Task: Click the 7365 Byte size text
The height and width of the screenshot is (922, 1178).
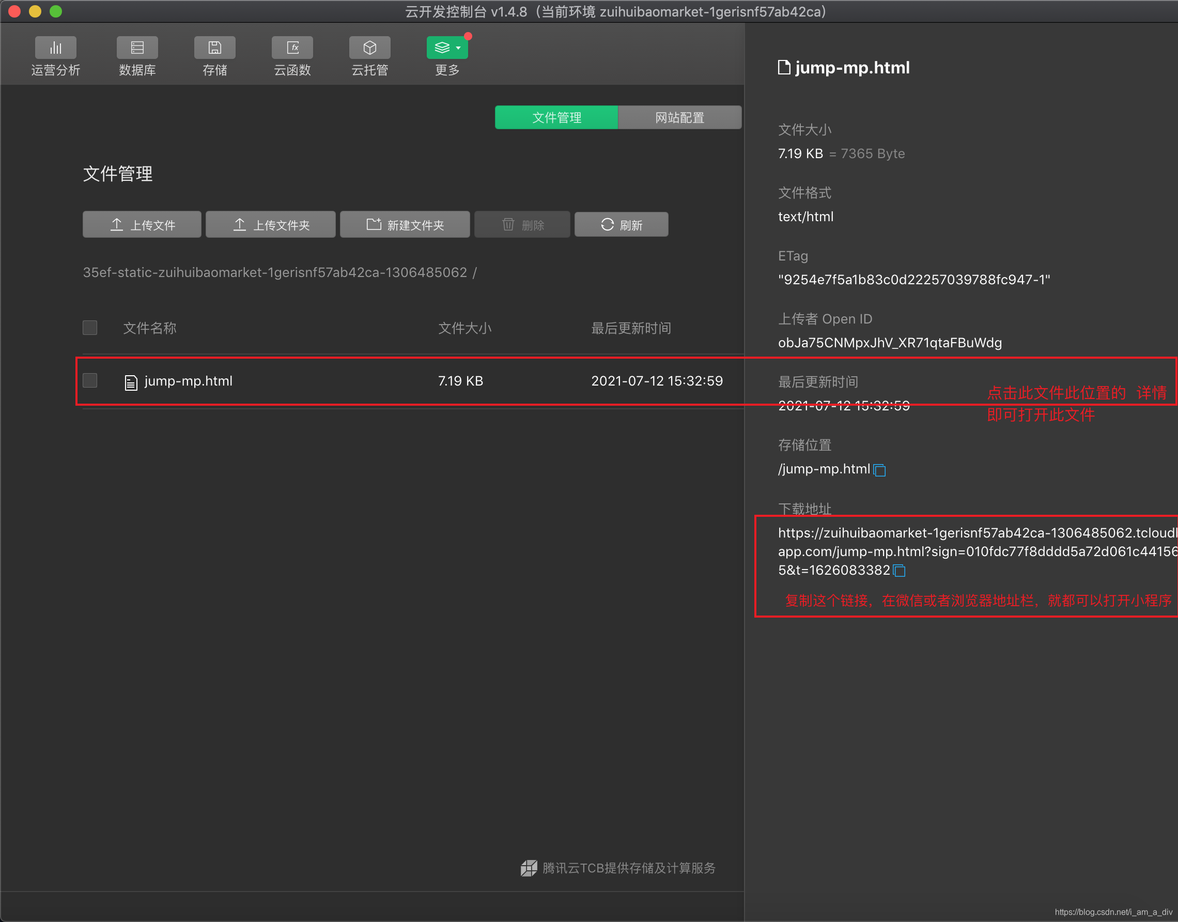Action: (873, 153)
